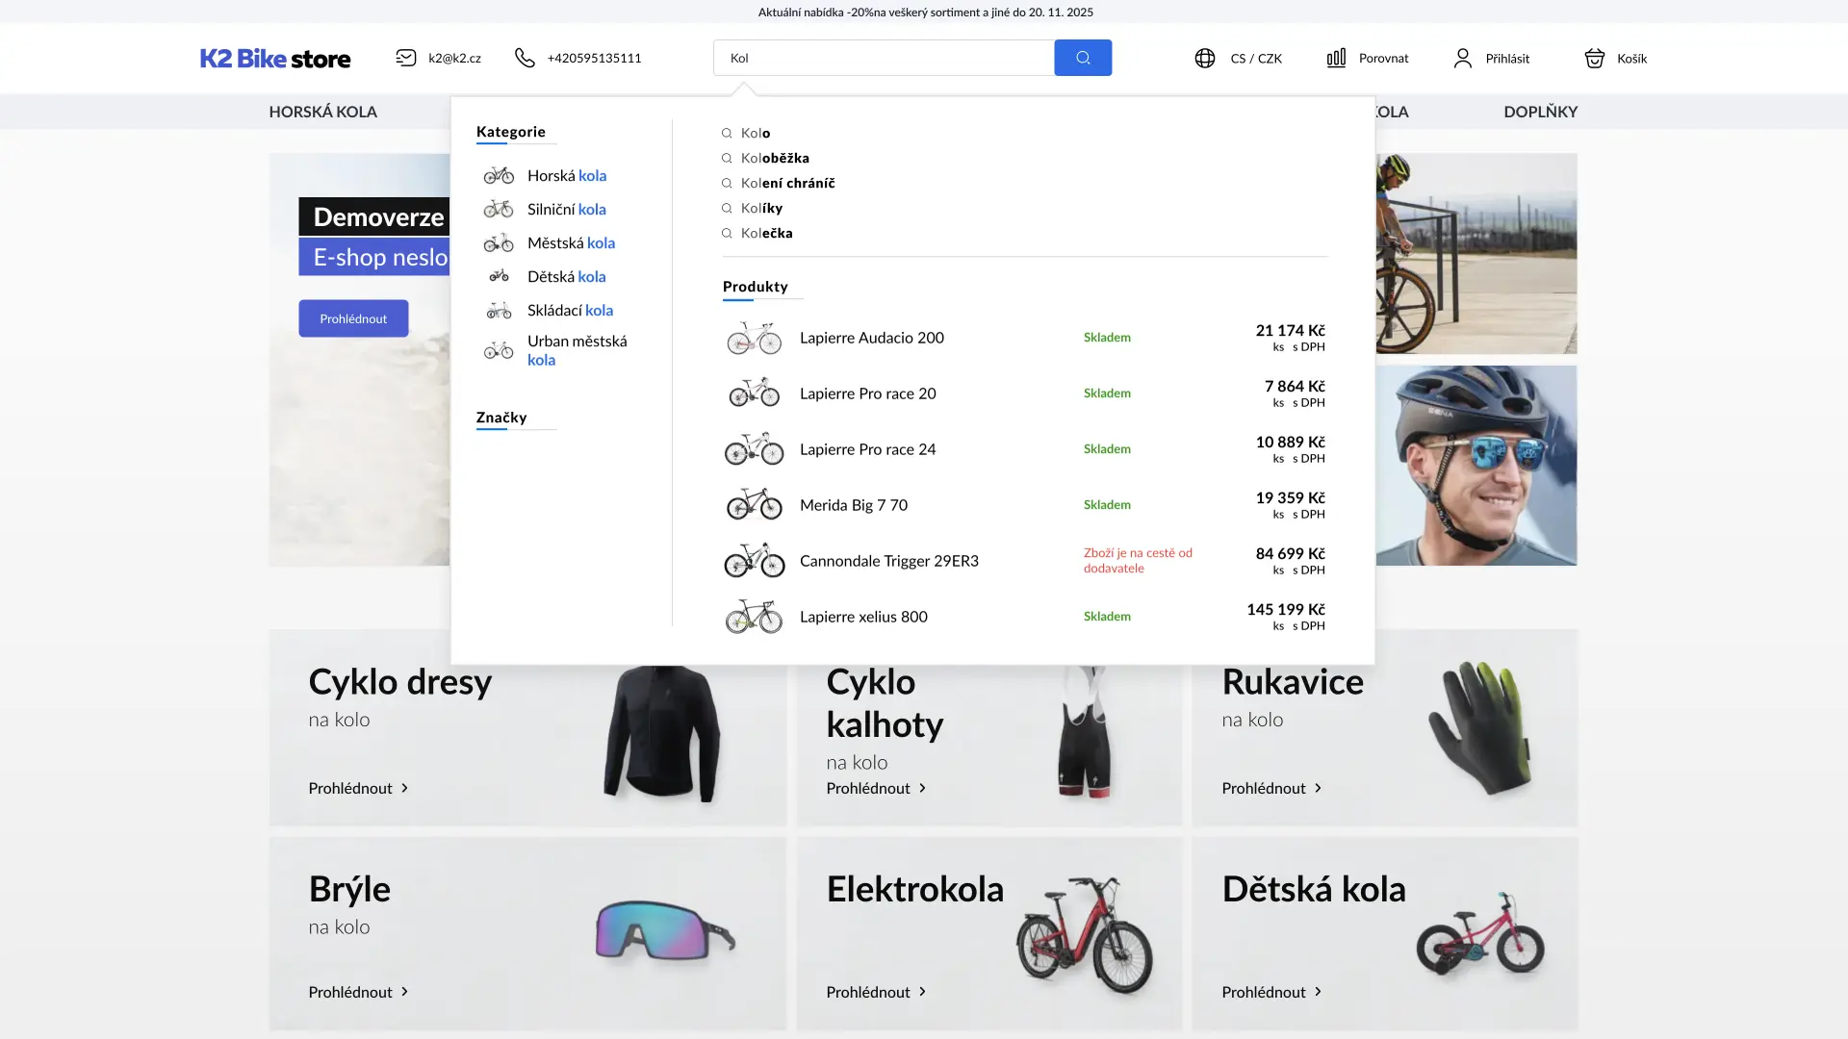This screenshot has height=1039, width=1848.
Task: Open the Skládací kola category link
Action: tap(570, 310)
